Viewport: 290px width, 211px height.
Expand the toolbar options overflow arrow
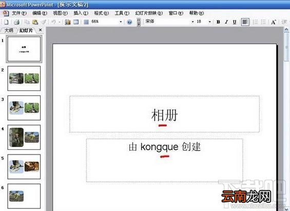(x=139, y=22)
